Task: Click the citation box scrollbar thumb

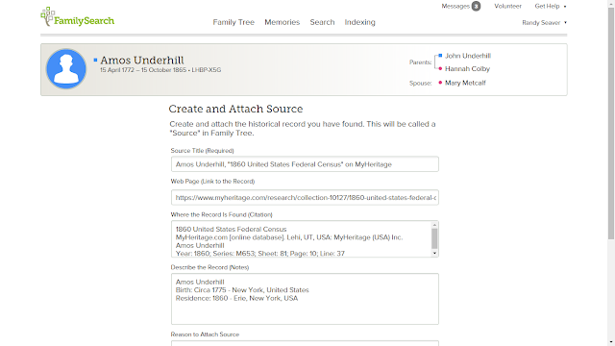Action: tap(434, 238)
